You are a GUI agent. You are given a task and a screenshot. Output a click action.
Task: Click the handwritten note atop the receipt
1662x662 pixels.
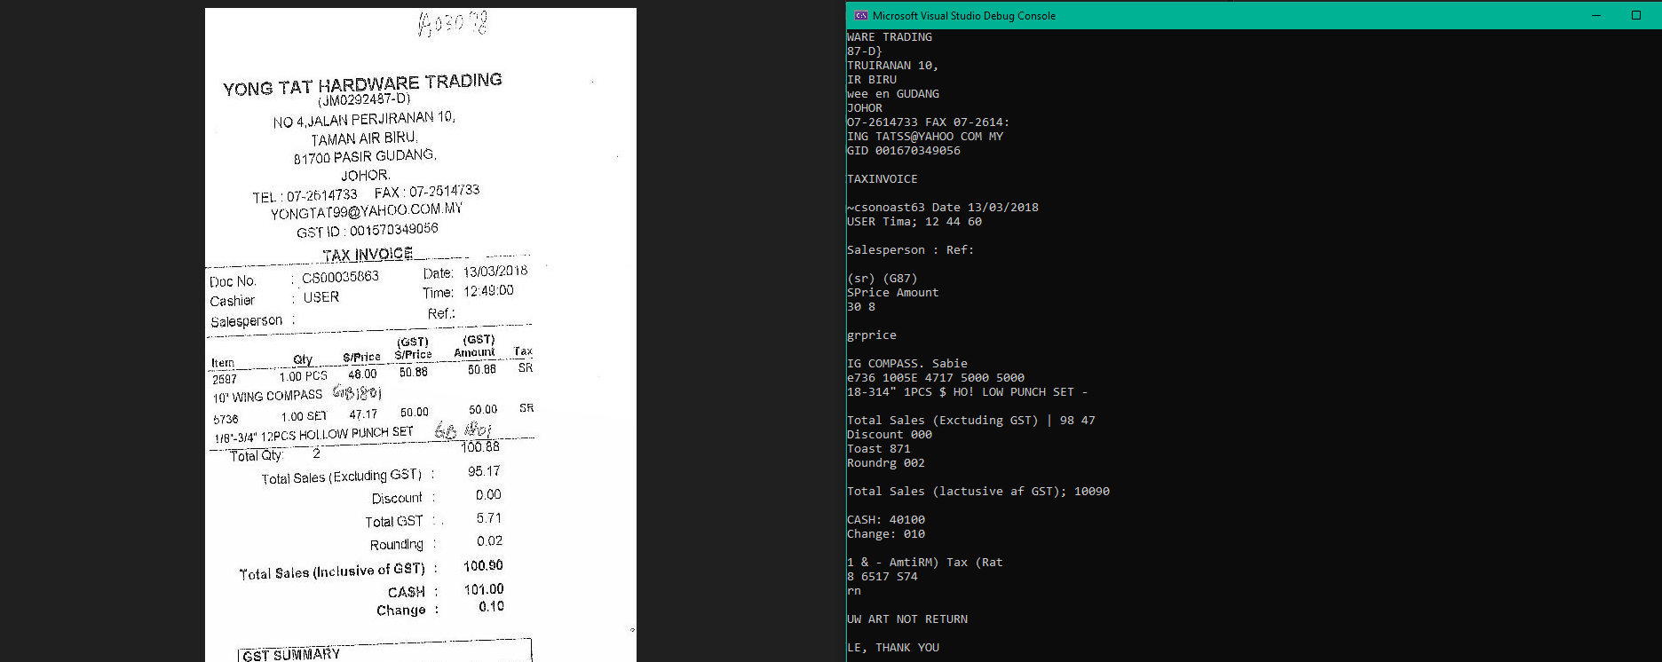(x=452, y=23)
